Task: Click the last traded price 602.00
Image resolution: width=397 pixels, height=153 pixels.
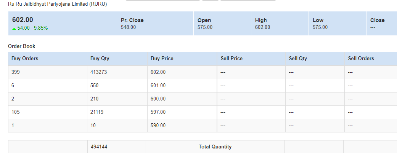Action: click(23, 20)
